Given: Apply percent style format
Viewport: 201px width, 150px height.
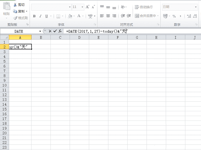Looking at the screenshot, I should (174, 16).
